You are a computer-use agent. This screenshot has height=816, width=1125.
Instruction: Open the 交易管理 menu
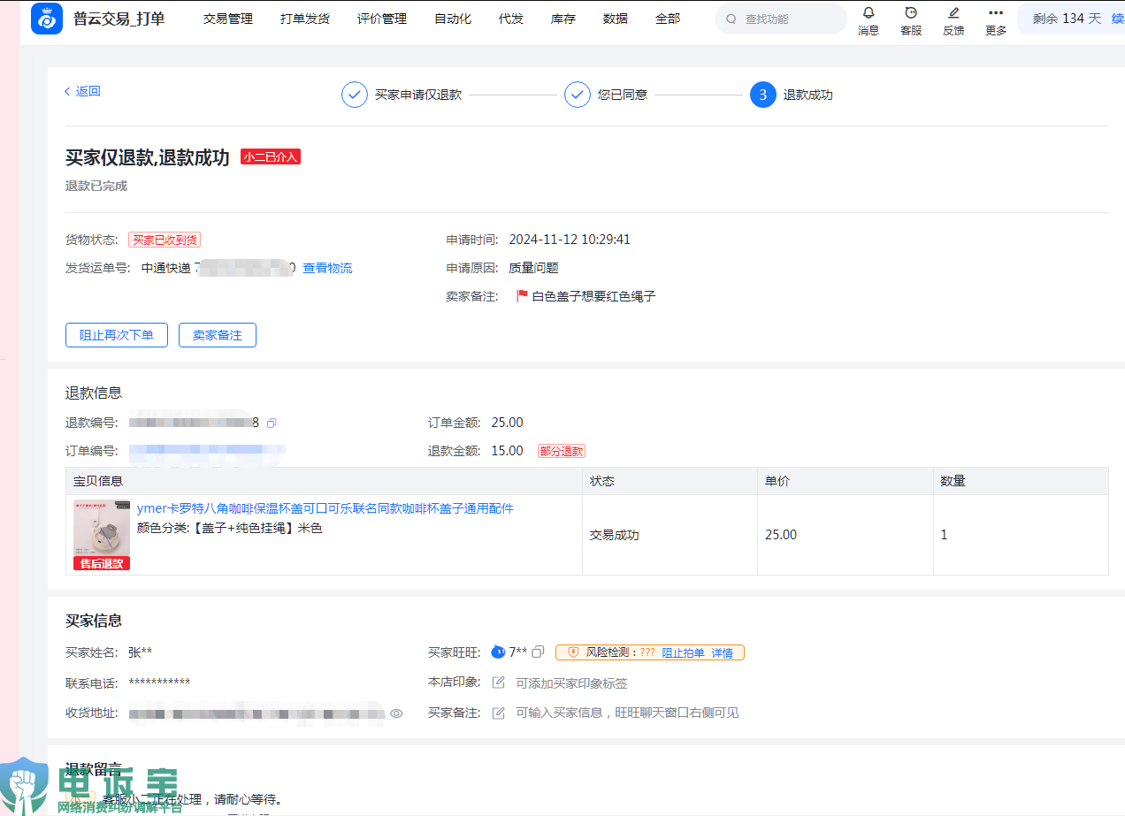(x=227, y=19)
